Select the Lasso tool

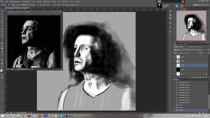[2, 17]
